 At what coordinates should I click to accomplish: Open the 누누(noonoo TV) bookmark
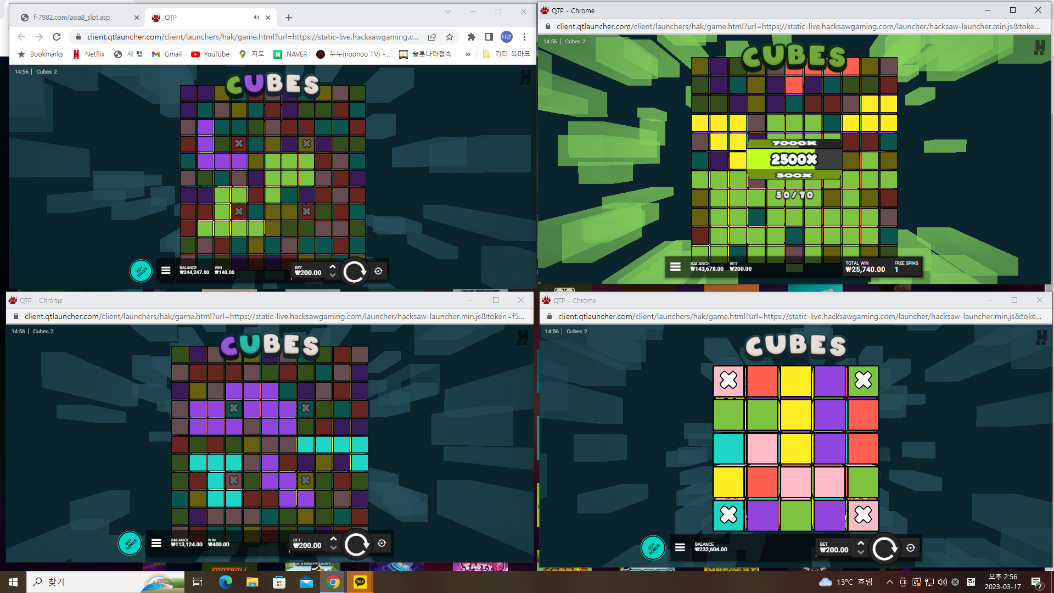354,54
